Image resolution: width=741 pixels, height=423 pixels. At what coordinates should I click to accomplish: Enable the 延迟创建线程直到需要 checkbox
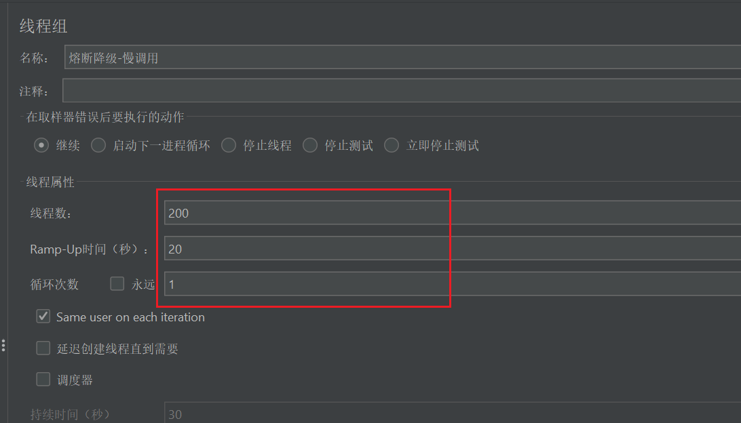[x=43, y=348]
